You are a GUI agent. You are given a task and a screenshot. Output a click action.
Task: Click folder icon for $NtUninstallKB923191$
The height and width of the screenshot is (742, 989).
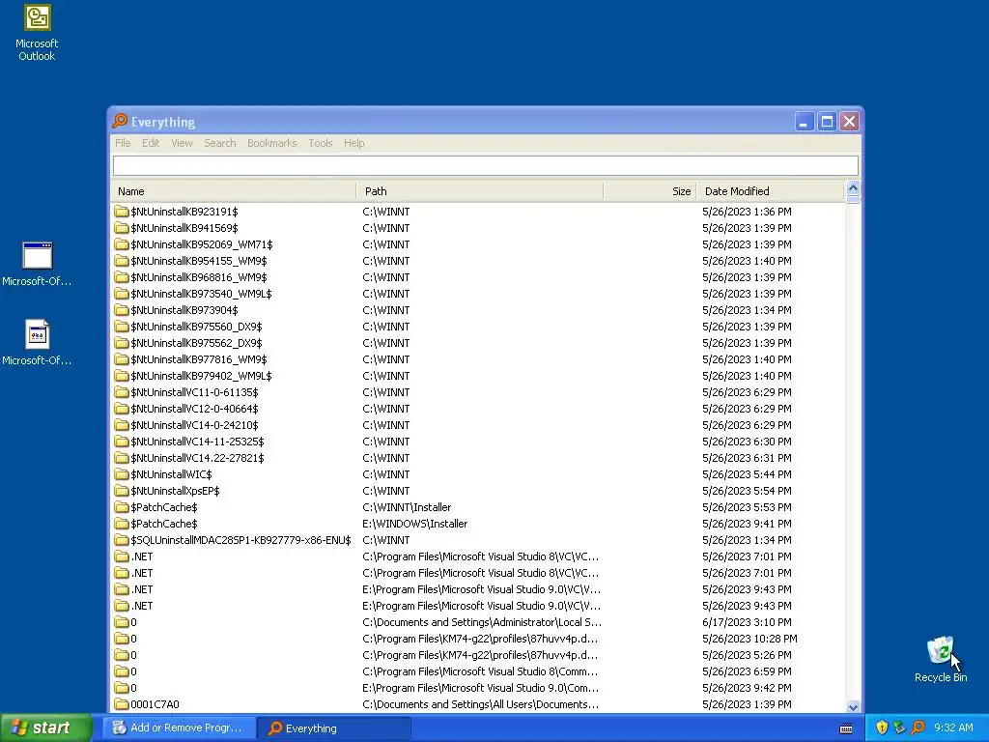[x=121, y=212]
